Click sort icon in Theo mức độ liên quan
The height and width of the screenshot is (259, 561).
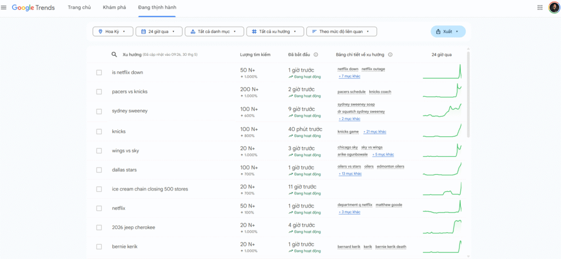(x=314, y=31)
